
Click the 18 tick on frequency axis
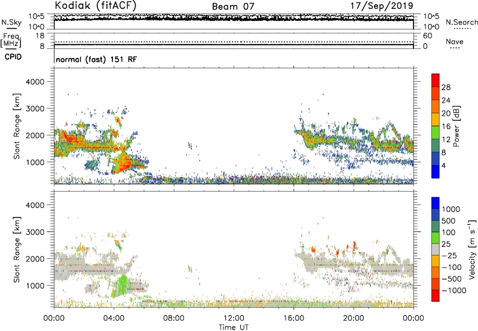40,36
